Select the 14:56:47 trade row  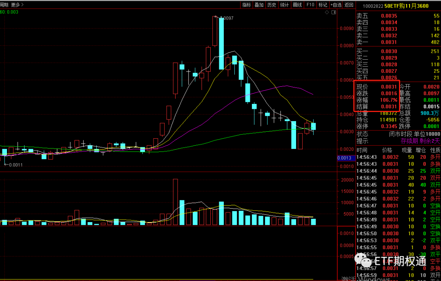pos(398,206)
